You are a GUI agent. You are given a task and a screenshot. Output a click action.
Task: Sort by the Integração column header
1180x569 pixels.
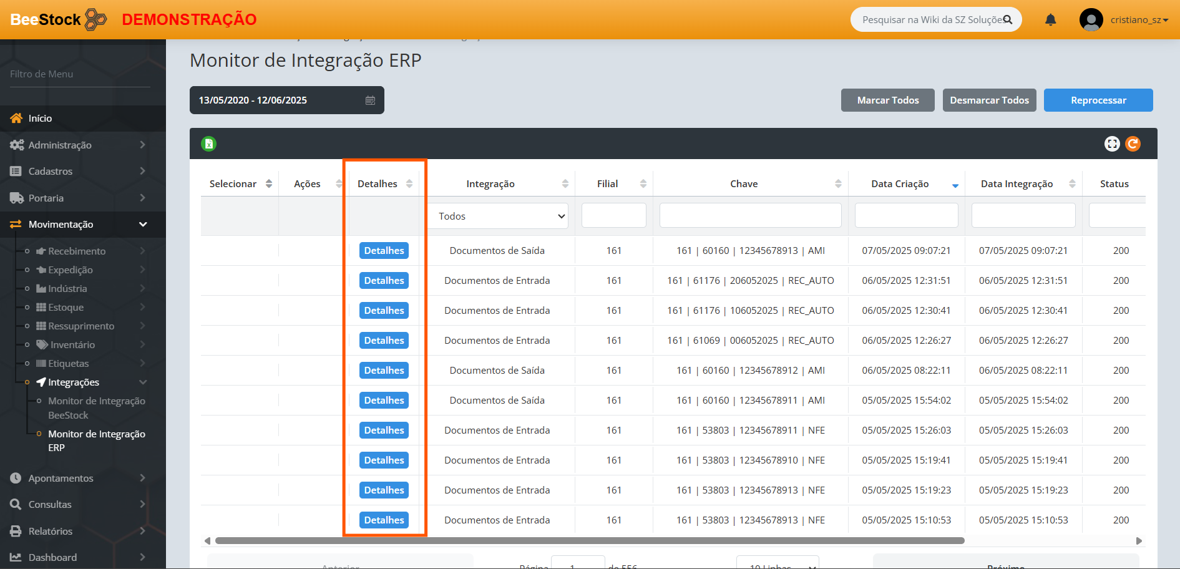tap(490, 184)
